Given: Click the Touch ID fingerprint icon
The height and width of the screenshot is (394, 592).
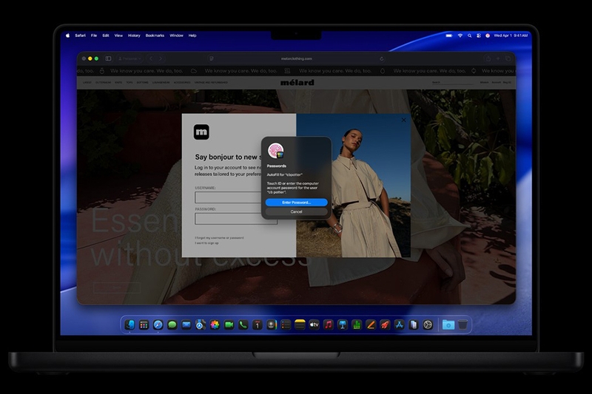Looking at the screenshot, I should coord(275,151).
